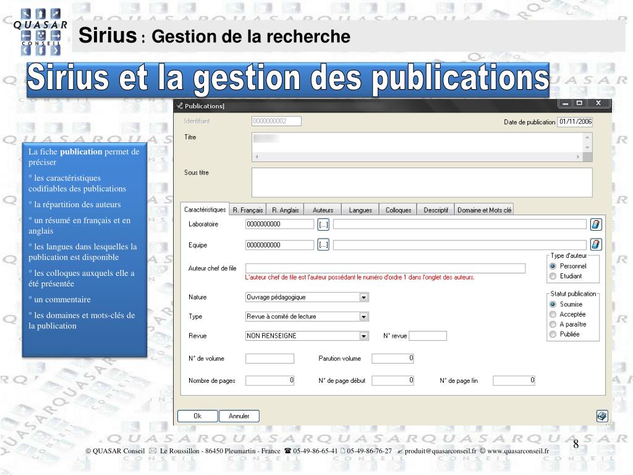
Task: Clear the Equipe field with the eraser icon
Action: pyautogui.click(x=596, y=244)
